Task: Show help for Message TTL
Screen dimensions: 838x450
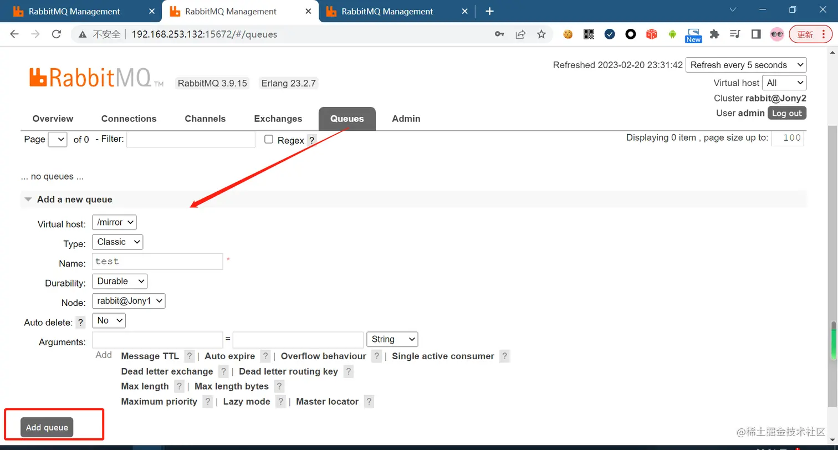Action: pos(190,356)
